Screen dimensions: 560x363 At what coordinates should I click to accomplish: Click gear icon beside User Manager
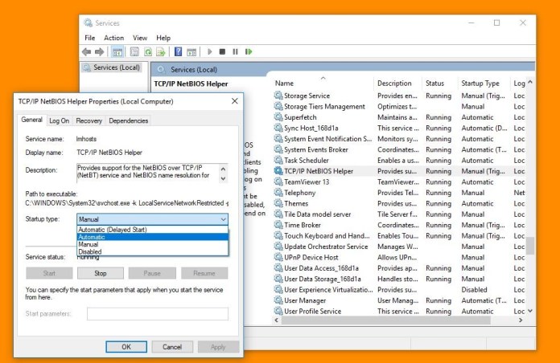pos(278,300)
